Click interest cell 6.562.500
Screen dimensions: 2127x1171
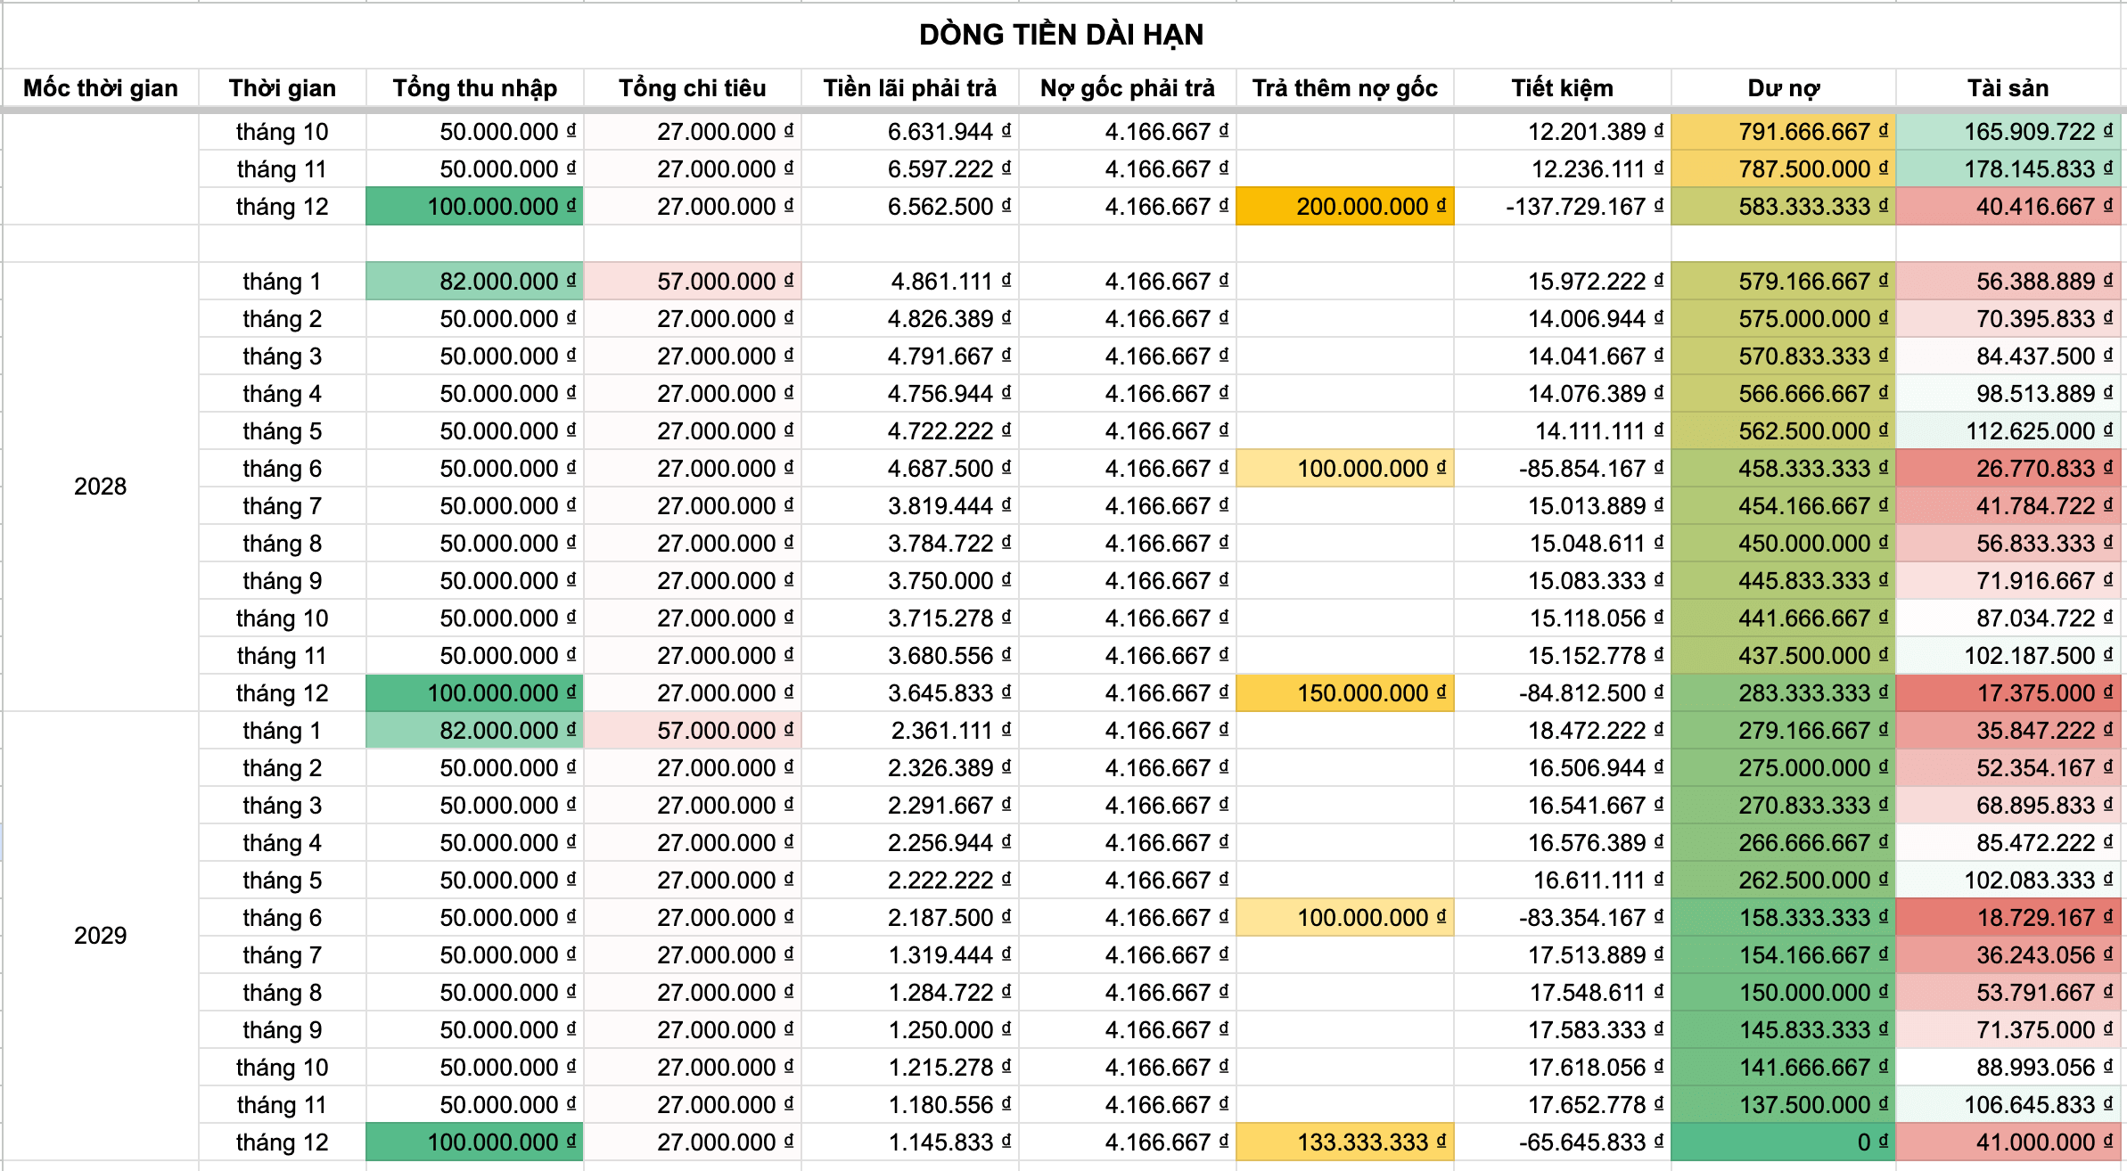[910, 207]
